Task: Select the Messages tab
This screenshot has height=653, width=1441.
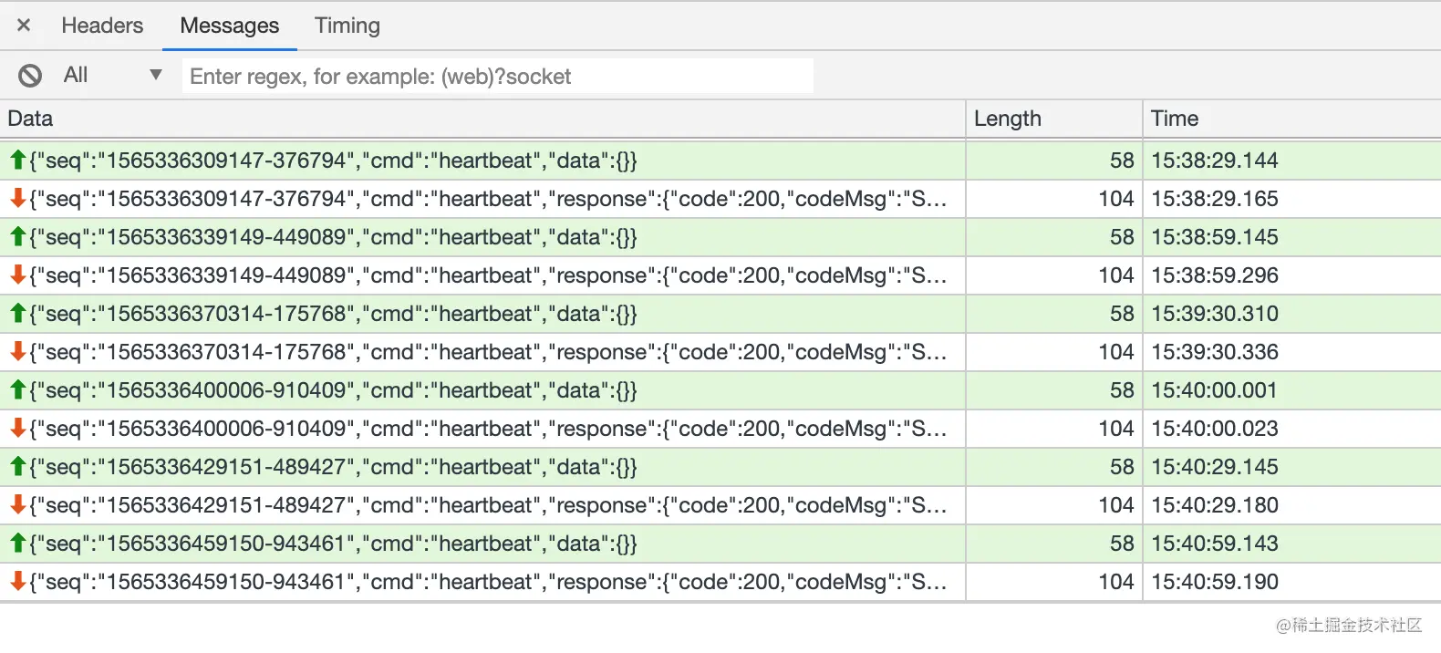Action: [x=230, y=26]
